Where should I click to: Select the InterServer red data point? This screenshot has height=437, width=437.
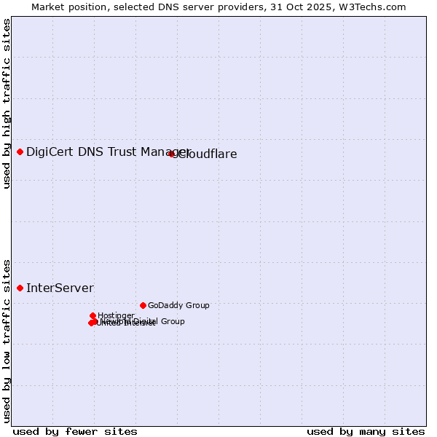tap(20, 288)
